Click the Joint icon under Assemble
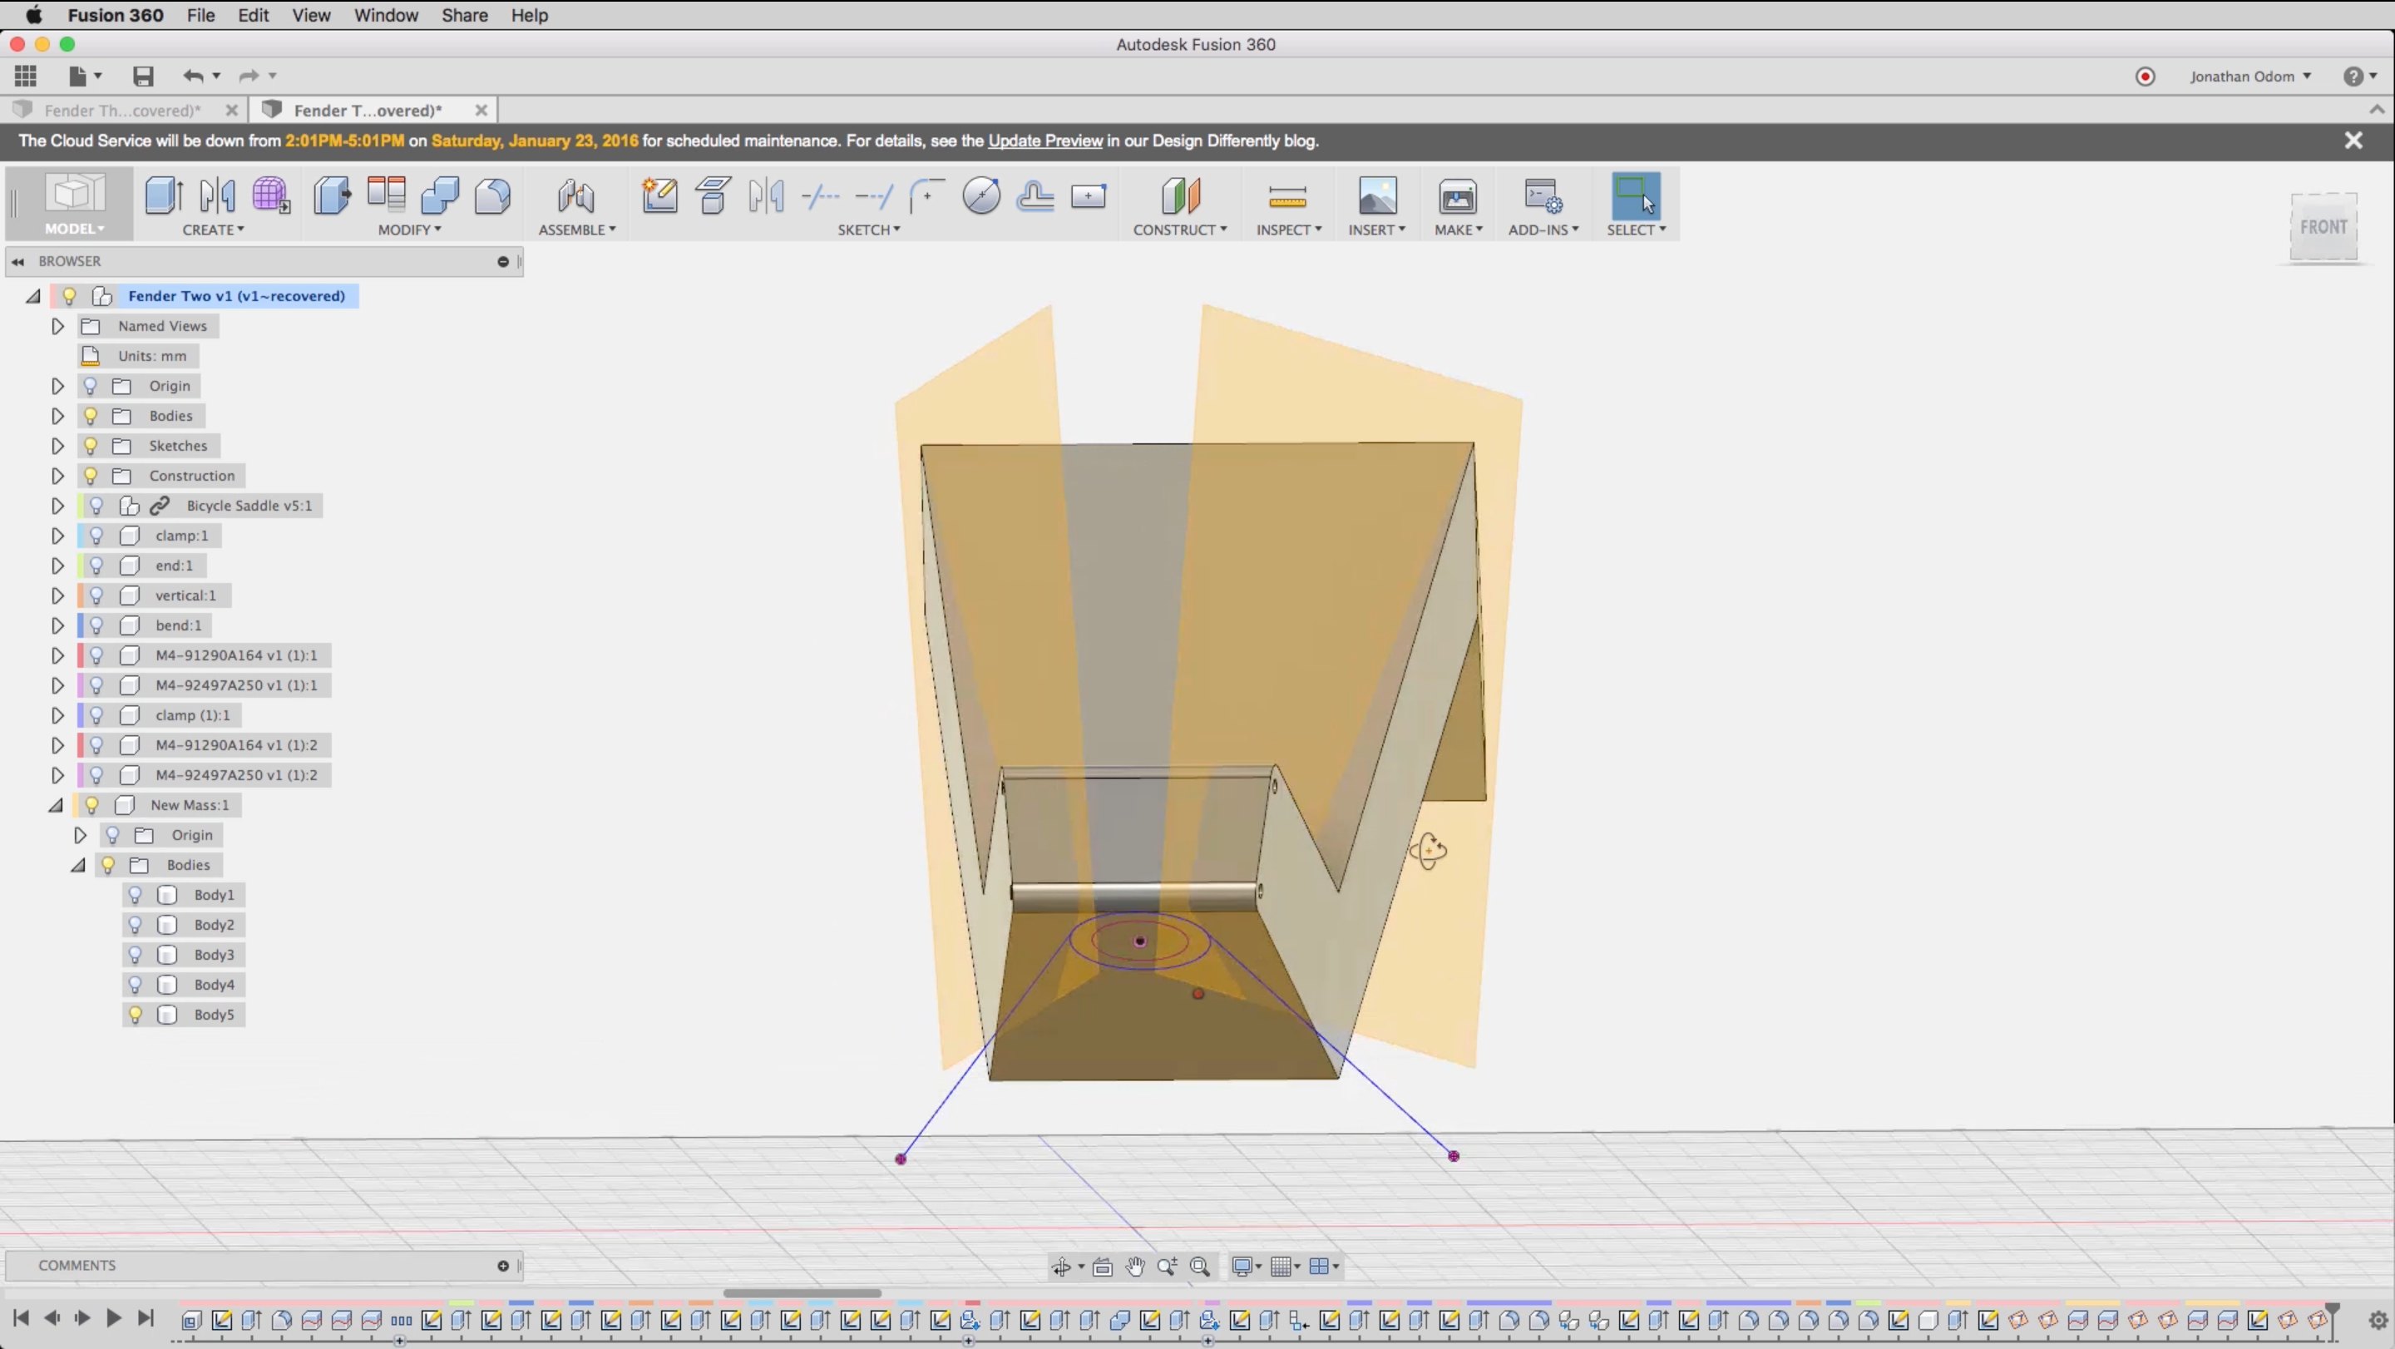This screenshot has height=1349, width=2395. (x=575, y=196)
